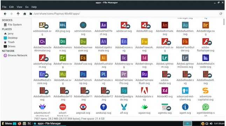
Task: Select the AdobeDimension.svg icon
Action: 63,41
